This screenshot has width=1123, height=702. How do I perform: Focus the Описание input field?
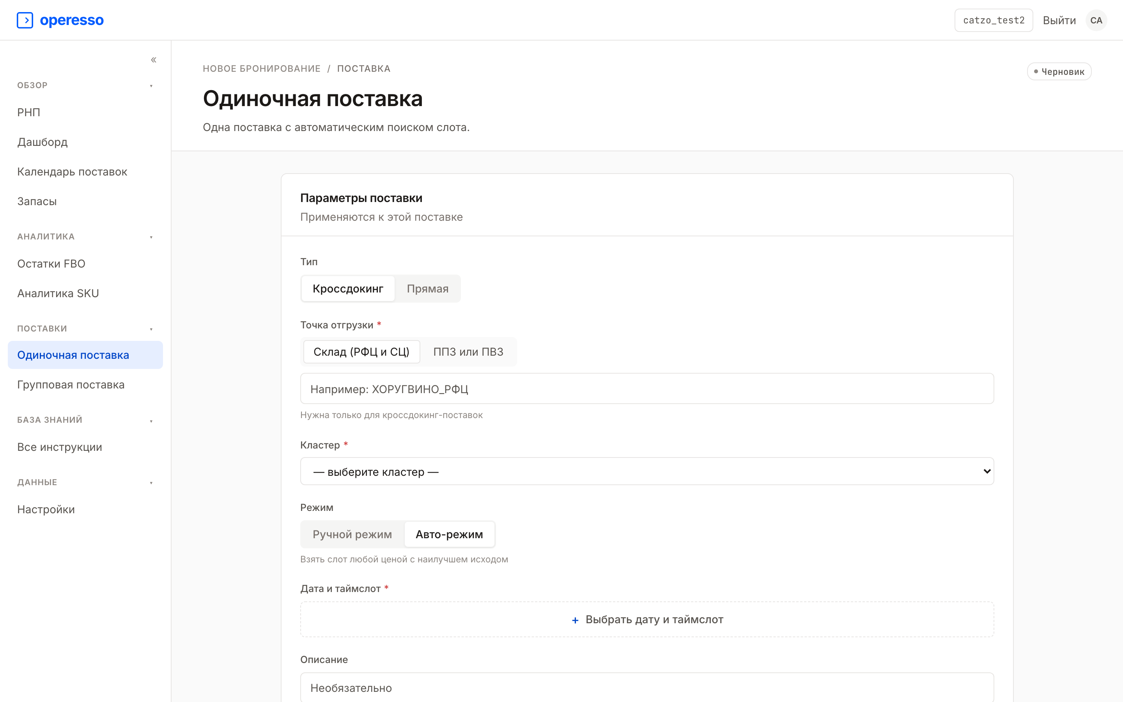[647, 688]
